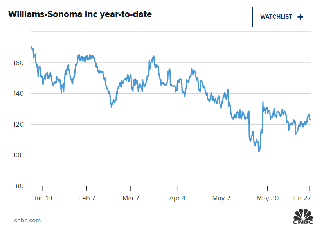Click the 80 price axis label
Image resolution: width=324 pixels, height=232 pixels.
[21, 186]
